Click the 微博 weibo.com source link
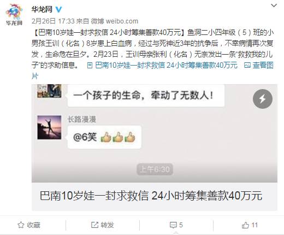 (x=115, y=21)
